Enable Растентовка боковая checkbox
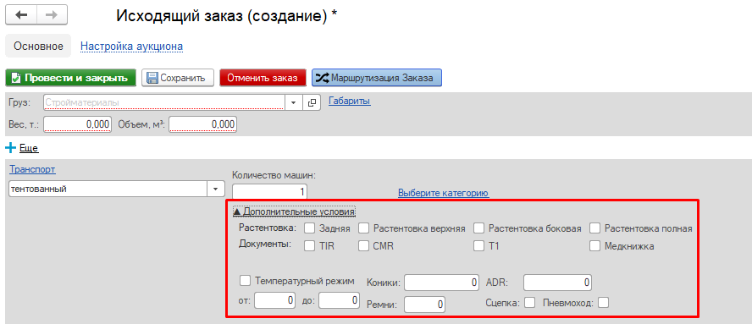The height and width of the screenshot is (324, 752). 478,228
